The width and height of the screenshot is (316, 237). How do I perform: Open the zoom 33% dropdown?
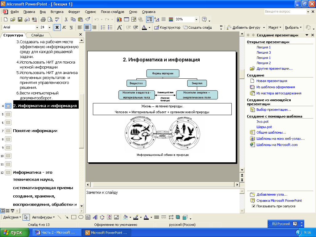point(196,19)
